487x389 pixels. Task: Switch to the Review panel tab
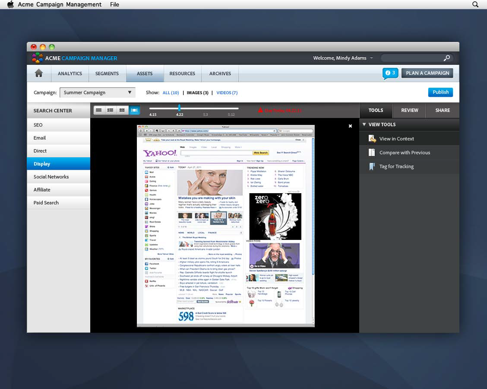[409, 110]
